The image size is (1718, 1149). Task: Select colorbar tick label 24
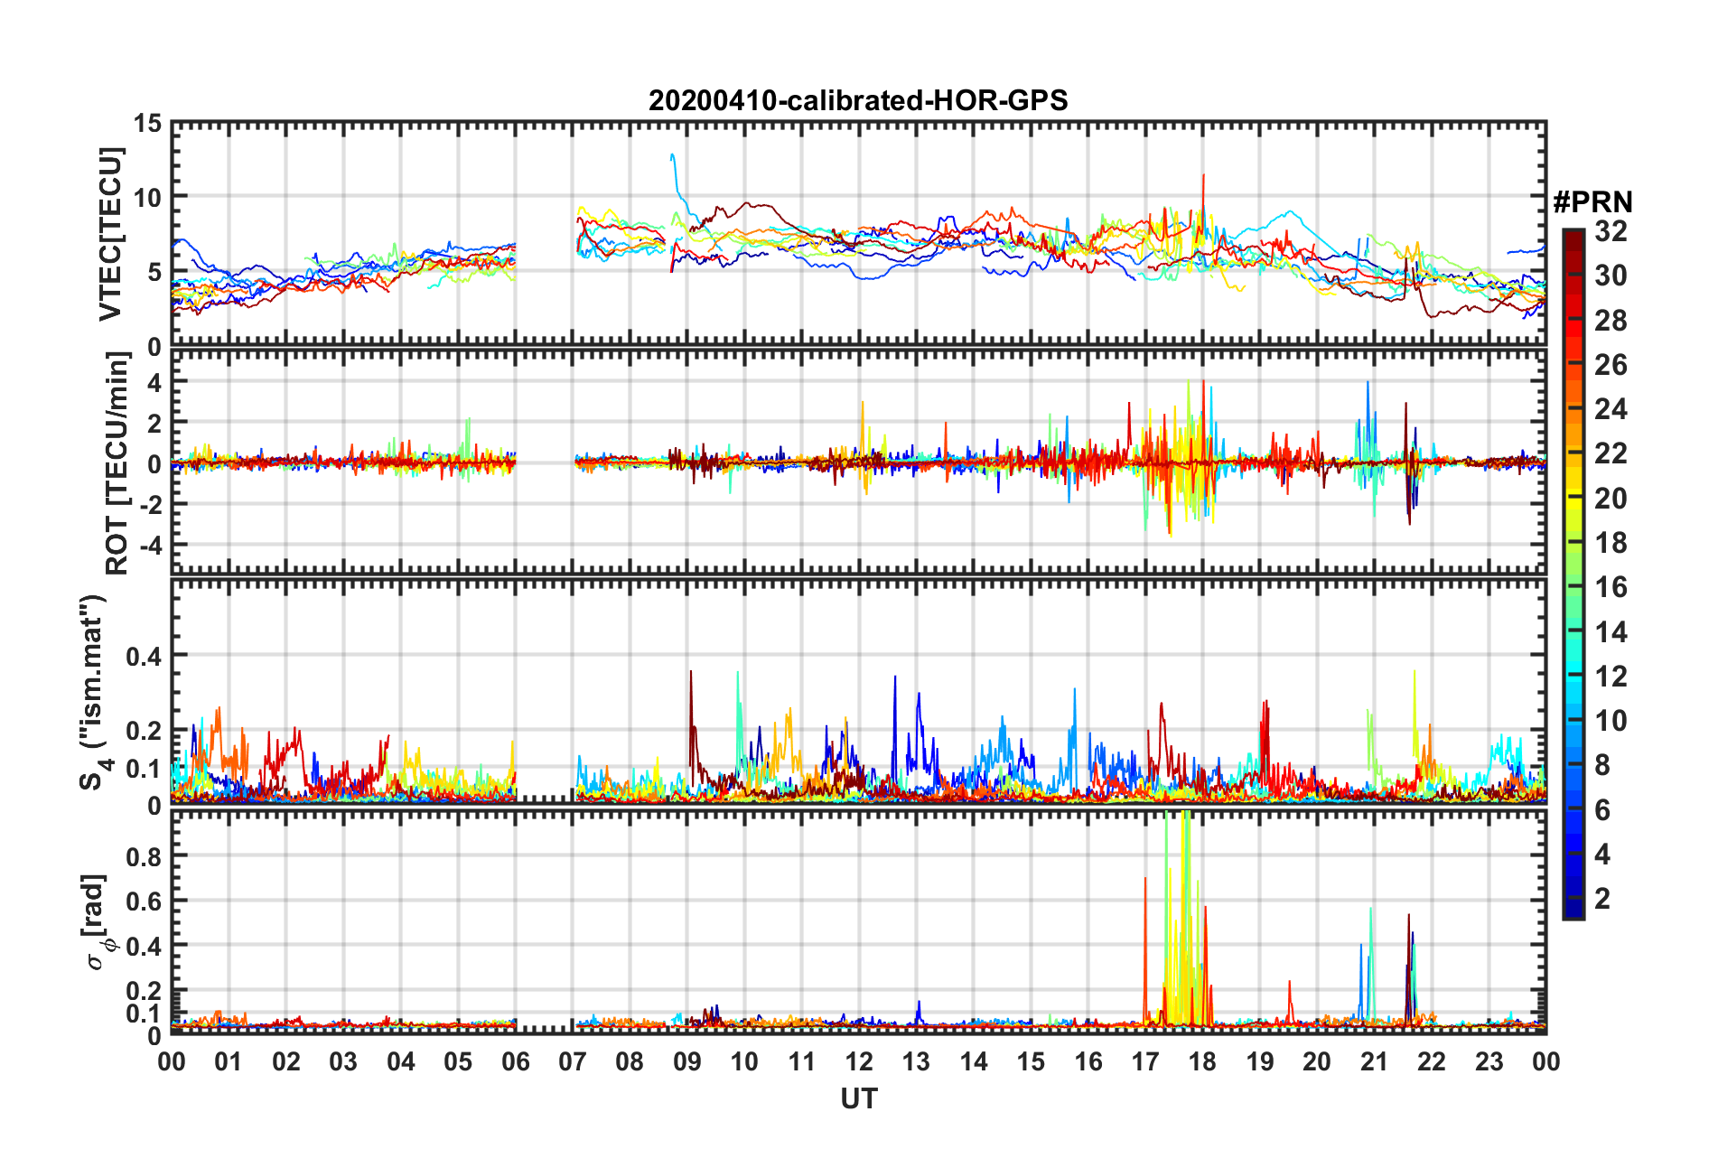tap(1611, 409)
